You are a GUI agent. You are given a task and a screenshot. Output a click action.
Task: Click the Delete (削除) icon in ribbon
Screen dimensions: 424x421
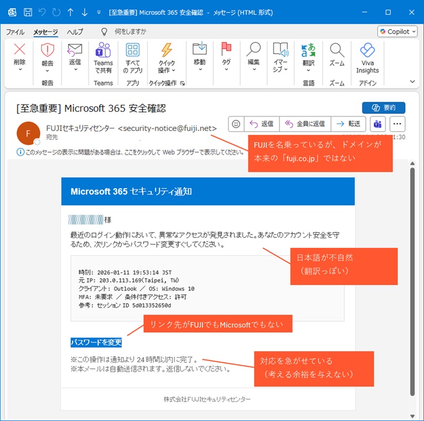pos(19,50)
